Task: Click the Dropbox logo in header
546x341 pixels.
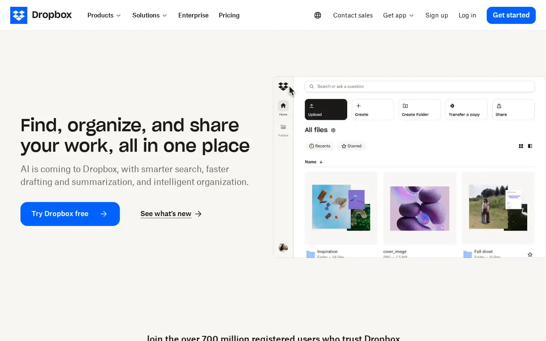Action: pyautogui.click(x=41, y=15)
